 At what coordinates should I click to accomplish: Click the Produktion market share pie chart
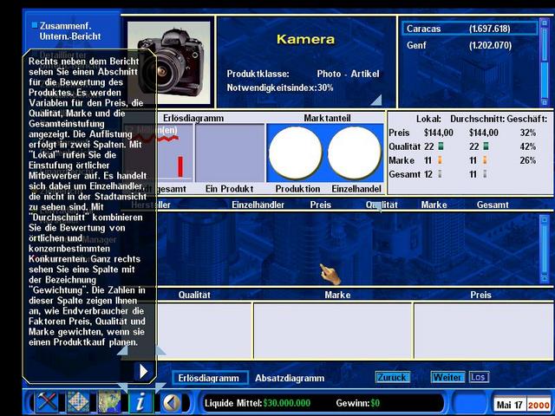click(296, 153)
